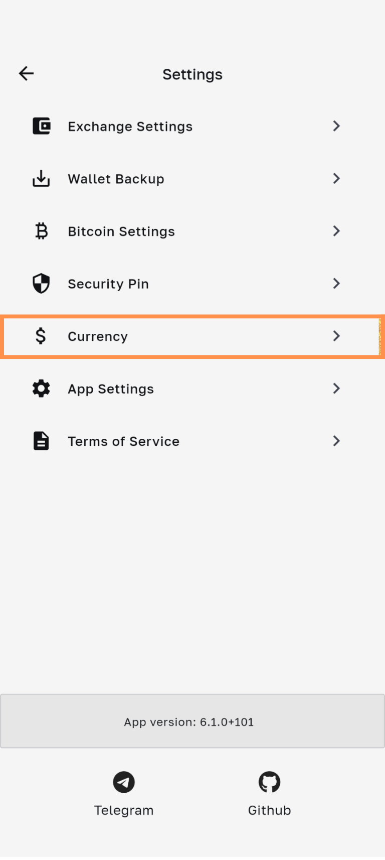This screenshot has height=860, width=385.
Task: Click the Exchange Settings wallet icon
Action: click(x=41, y=126)
